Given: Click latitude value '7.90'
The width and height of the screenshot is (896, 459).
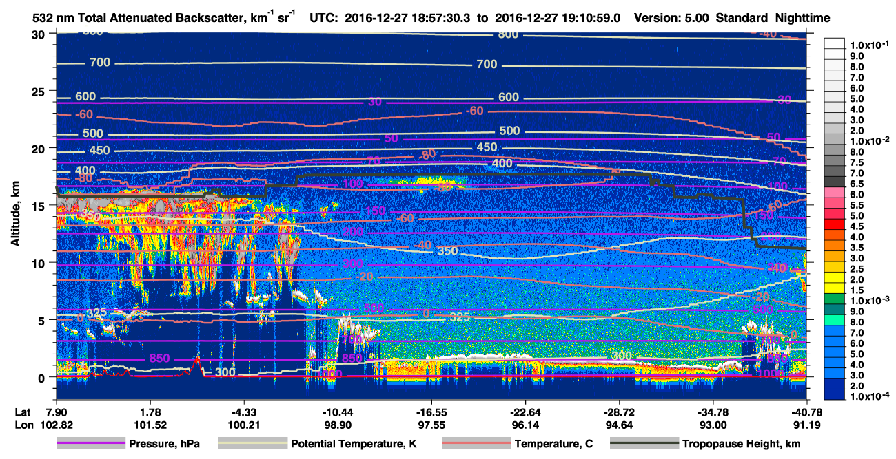Looking at the screenshot, I should click(57, 412).
